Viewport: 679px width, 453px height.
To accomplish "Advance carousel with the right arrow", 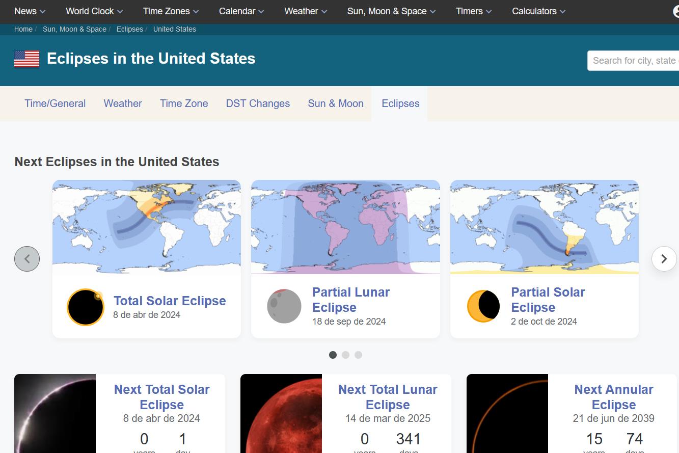I will (x=664, y=259).
